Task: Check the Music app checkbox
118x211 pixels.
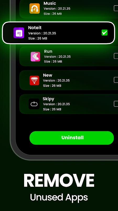Action: (116, 8)
